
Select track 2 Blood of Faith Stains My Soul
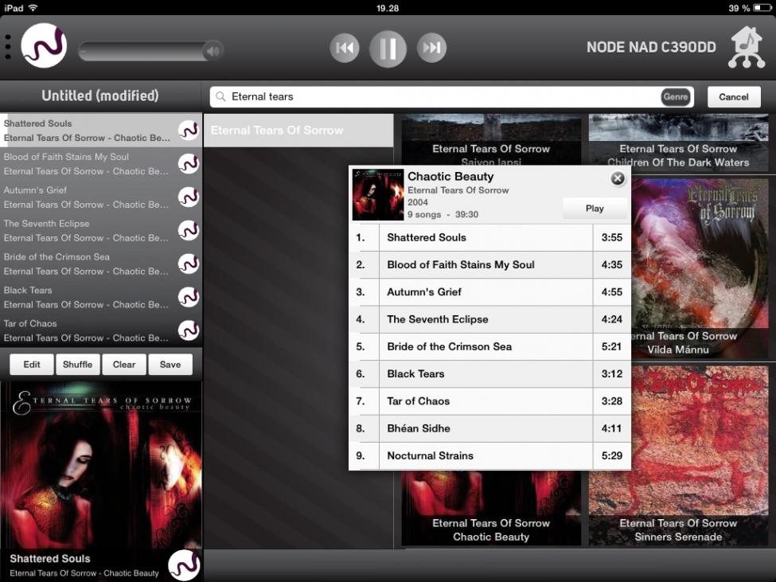(489, 265)
